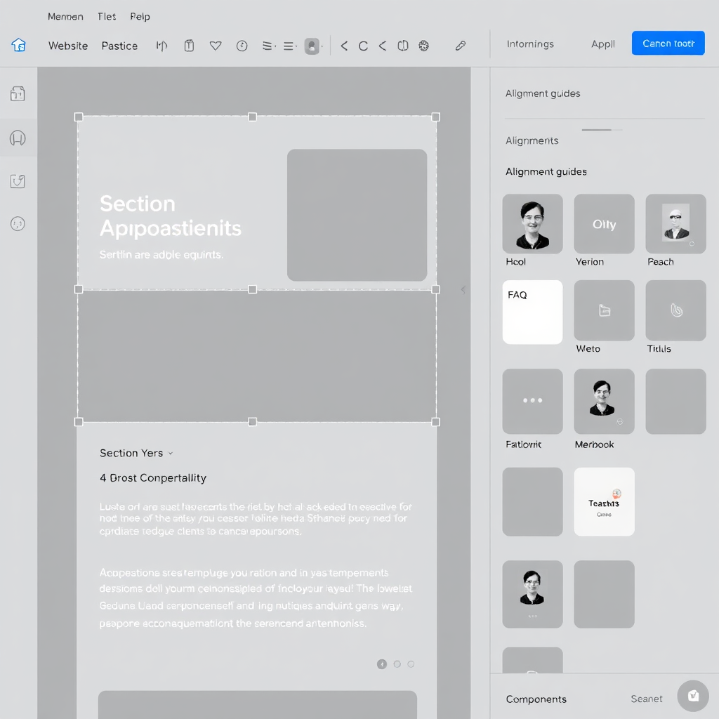The image size is (719, 719).
Task: Click the clock icon in toolbar
Action: pyautogui.click(x=242, y=46)
